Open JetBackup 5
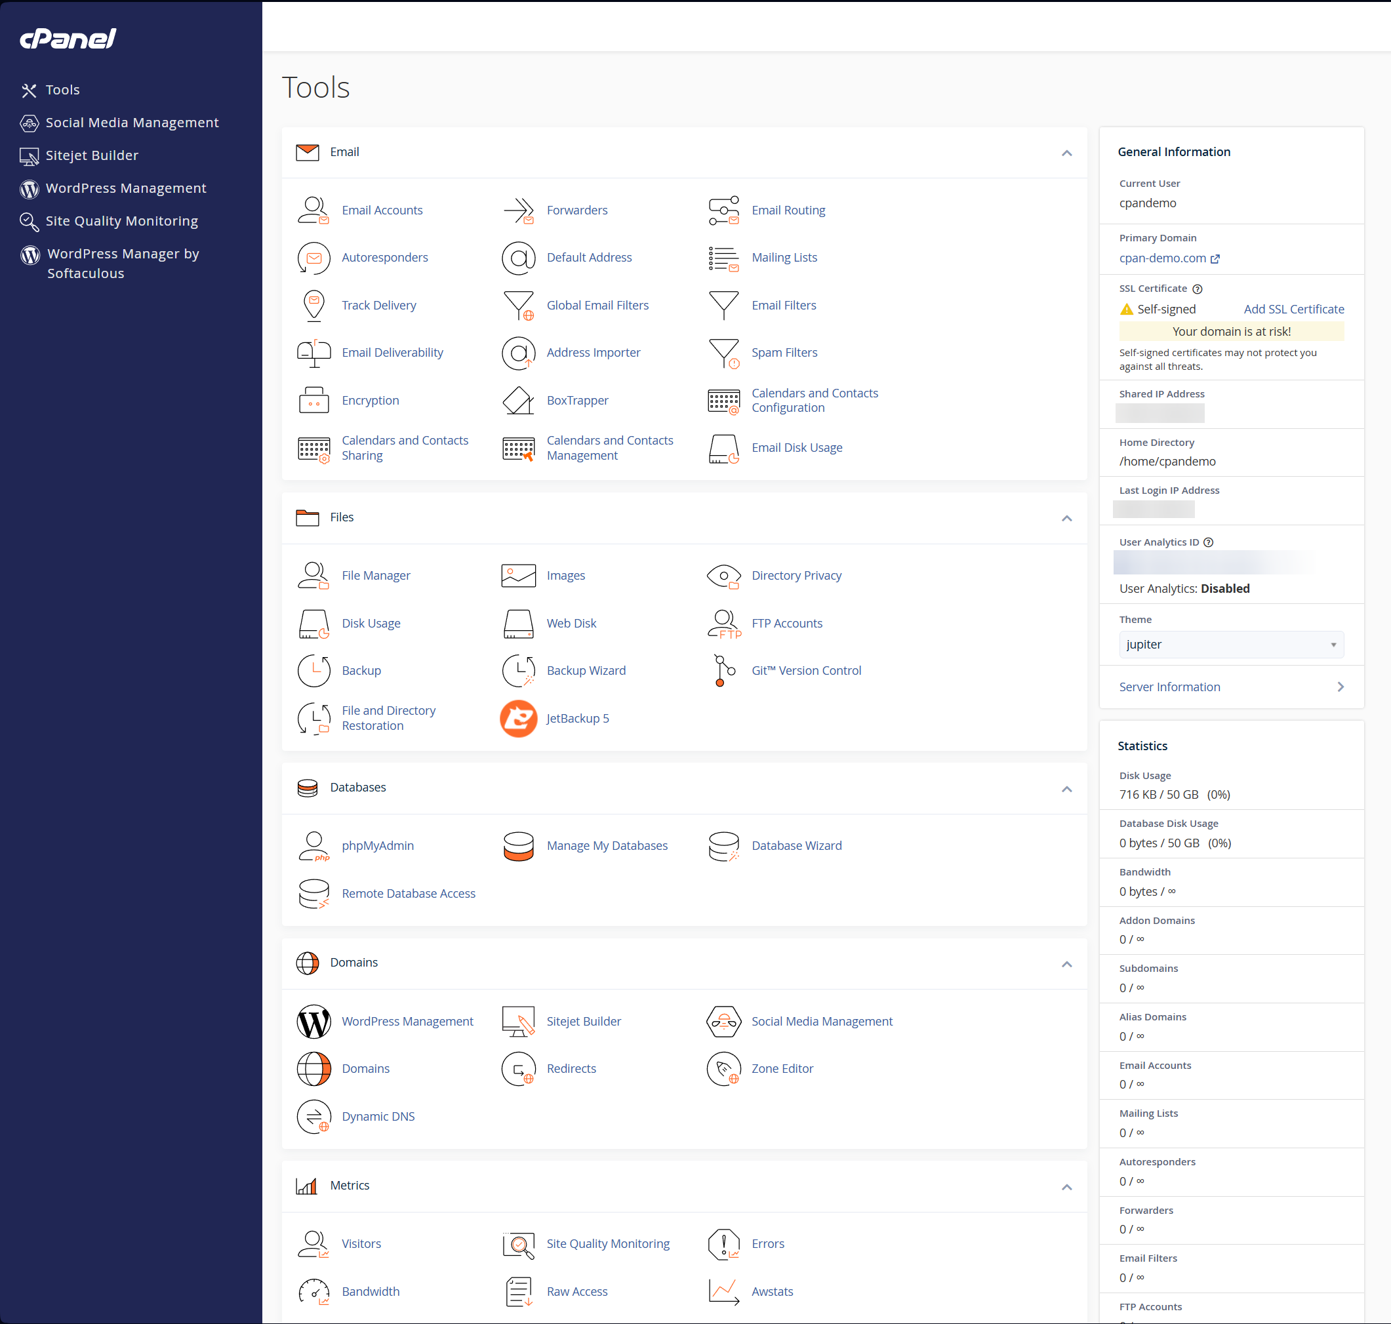The image size is (1391, 1324). click(x=577, y=718)
